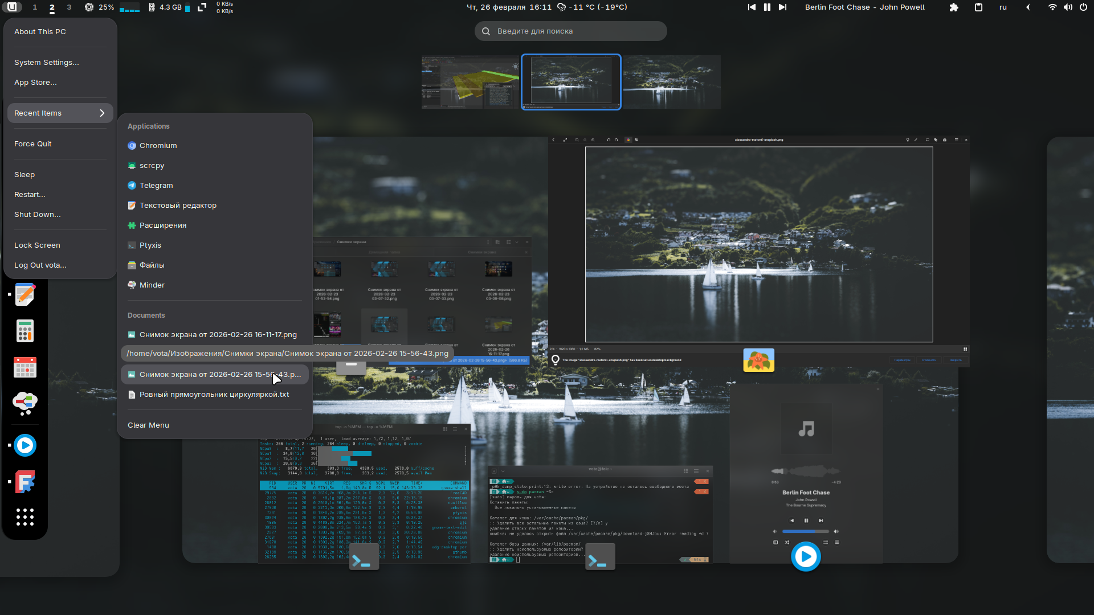Click the volume icon in top bar
The height and width of the screenshot is (615, 1094).
[1068, 7]
